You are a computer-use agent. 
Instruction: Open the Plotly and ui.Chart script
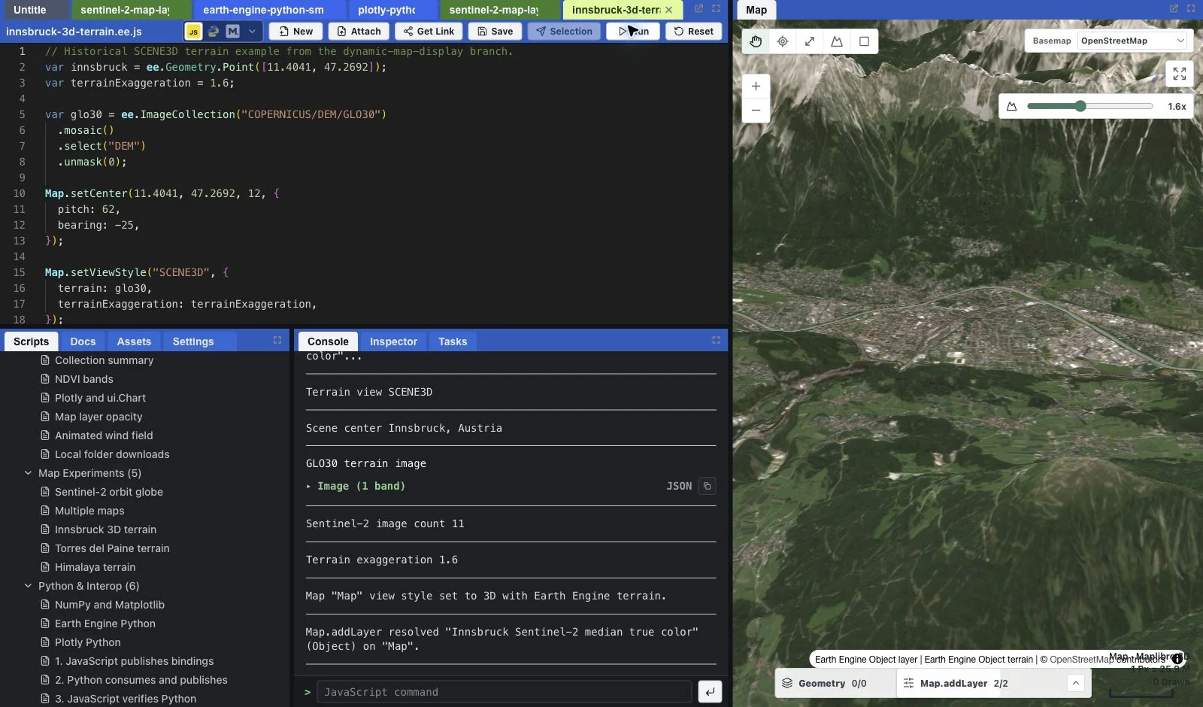(x=100, y=398)
